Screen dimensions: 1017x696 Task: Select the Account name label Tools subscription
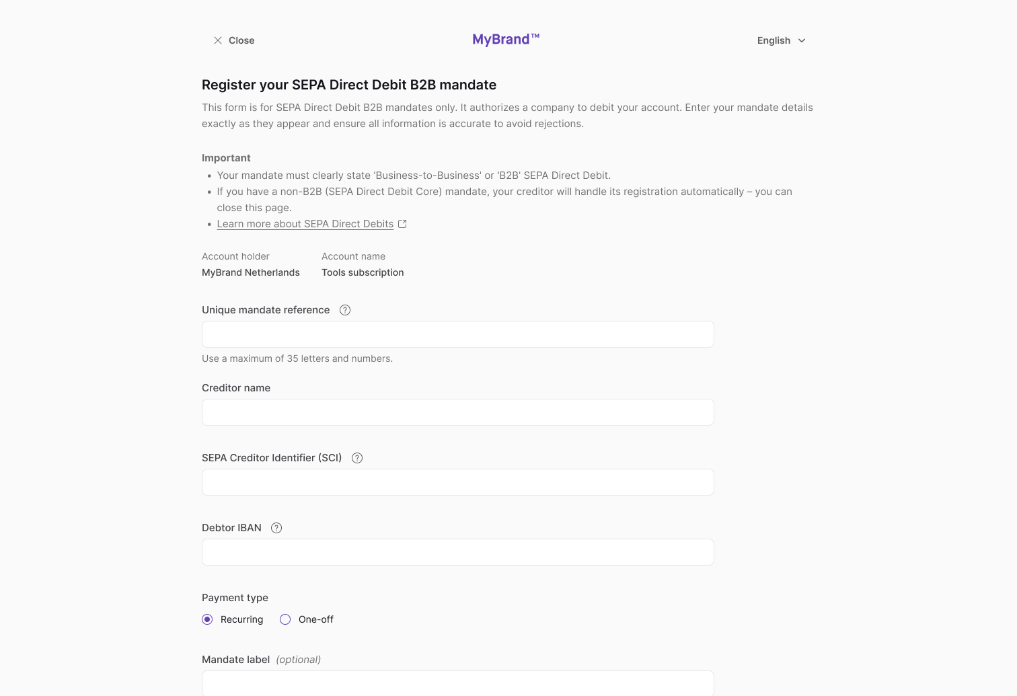pos(363,272)
